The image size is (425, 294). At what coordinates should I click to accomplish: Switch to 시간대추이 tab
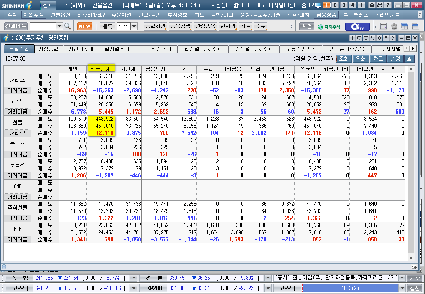(81, 49)
